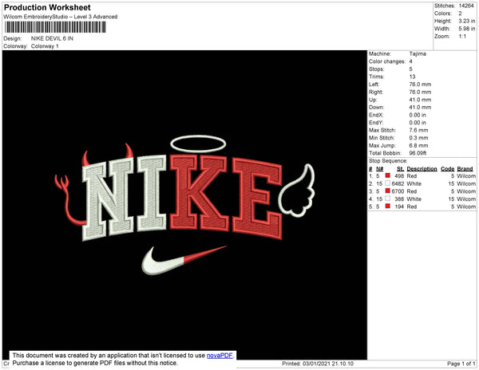Open the novaPDF link in the notice

220,356
